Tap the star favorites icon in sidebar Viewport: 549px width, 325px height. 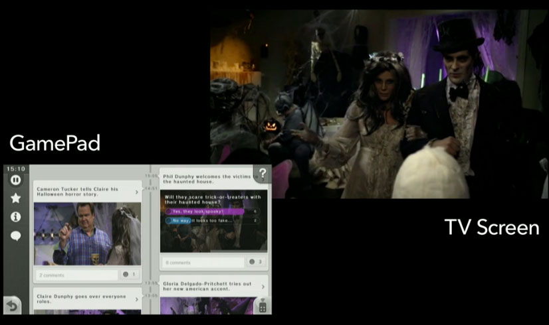(x=15, y=198)
